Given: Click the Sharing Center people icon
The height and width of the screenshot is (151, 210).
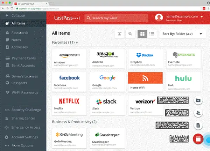Looking at the screenshot, I should [x=7, y=118].
